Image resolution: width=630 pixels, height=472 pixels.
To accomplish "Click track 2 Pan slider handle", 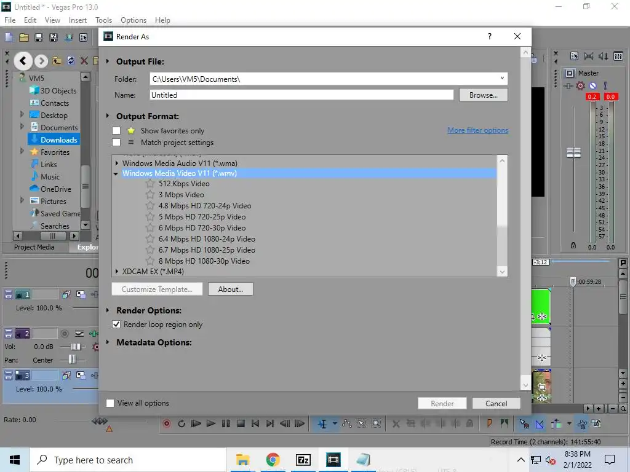I will point(72,359).
